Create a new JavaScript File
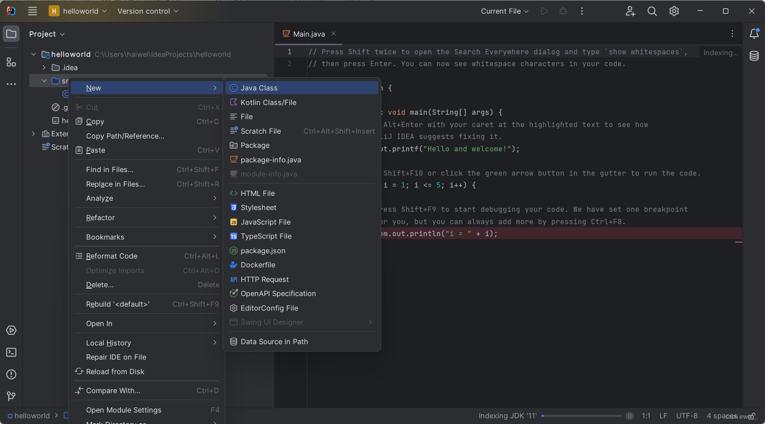The height and width of the screenshot is (424, 765). tap(302, 222)
